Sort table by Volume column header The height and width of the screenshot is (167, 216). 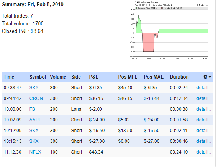(58, 77)
